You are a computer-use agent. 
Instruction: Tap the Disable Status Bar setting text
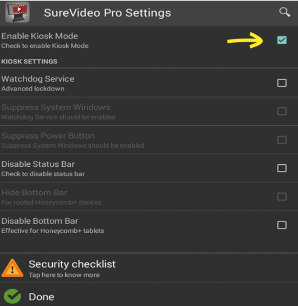[x=38, y=164]
